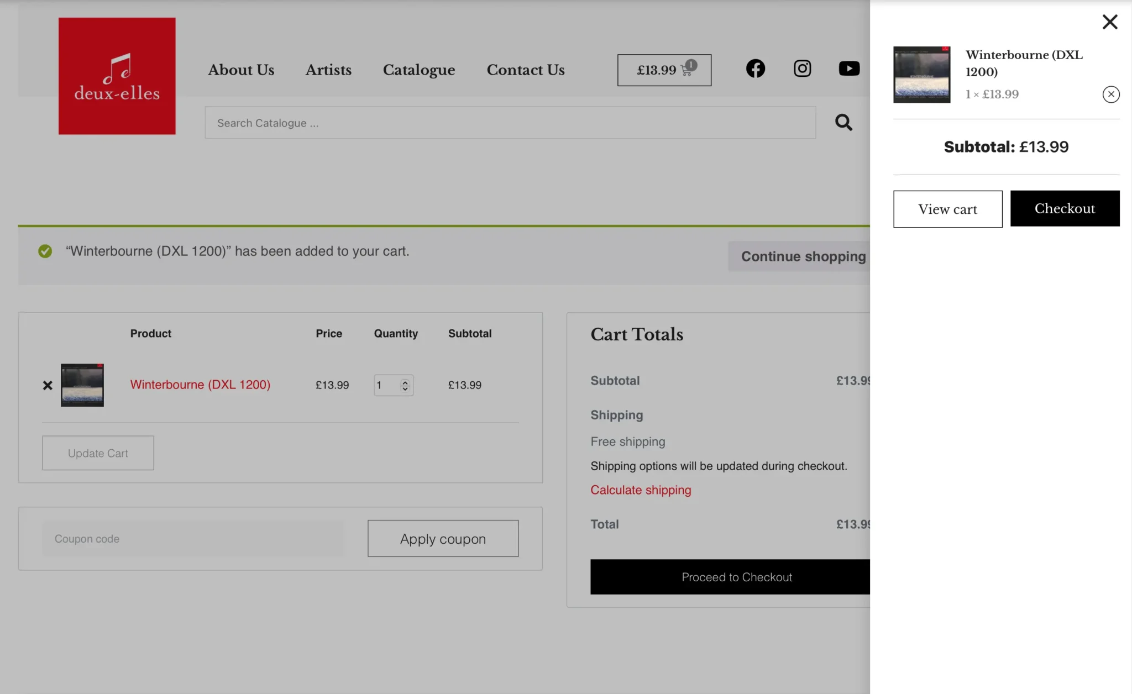This screenshot has height=694, width=1132.
Task: Open the YouTube channel icon
Action: pos(849,69)
